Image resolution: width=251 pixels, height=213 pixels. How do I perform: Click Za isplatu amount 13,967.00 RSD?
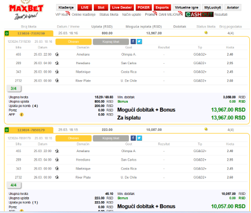(228, 118)
